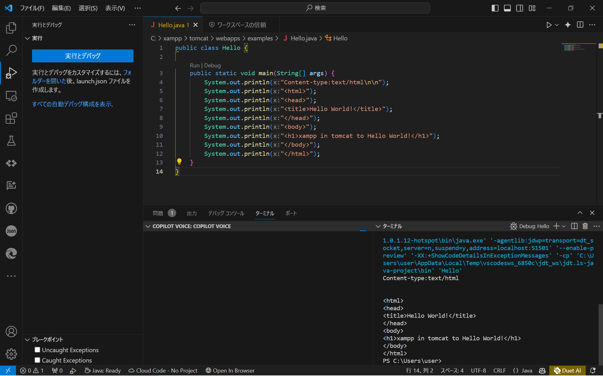Open new terminal launch profile dropdown

coord(564,226)
